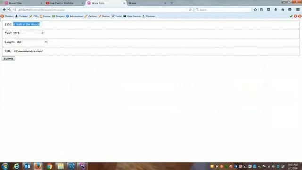Close the Movie Titles tab
This screenshot has width=302, height=170.
(41, 3)
